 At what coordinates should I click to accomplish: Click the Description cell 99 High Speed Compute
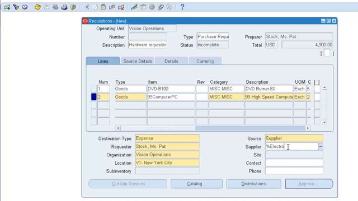[x=268, y=97]
